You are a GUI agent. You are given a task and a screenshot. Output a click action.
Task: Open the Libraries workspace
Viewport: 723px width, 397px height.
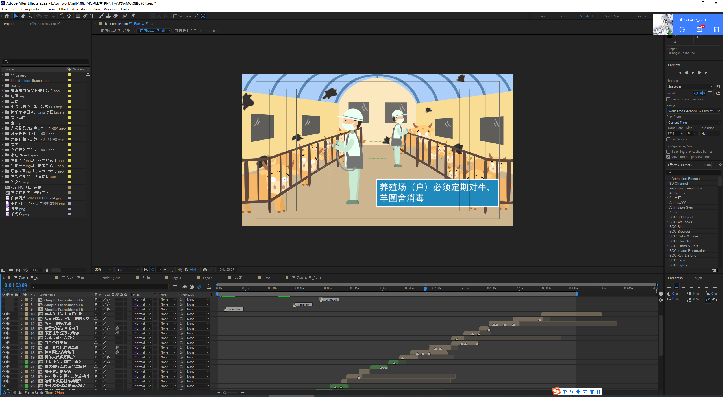[x=642, y=16]
